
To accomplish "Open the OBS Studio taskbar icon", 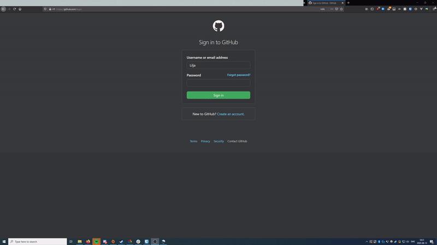I will coord(155,242).
